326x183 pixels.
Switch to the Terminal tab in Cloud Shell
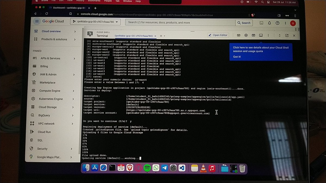102,36
